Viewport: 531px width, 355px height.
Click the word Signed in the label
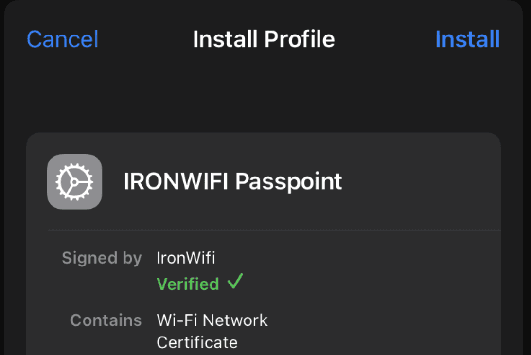pyautogui.click(x=90, y=258)
